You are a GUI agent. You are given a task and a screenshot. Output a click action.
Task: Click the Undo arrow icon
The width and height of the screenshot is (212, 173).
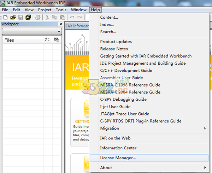(x=72, y=17)
